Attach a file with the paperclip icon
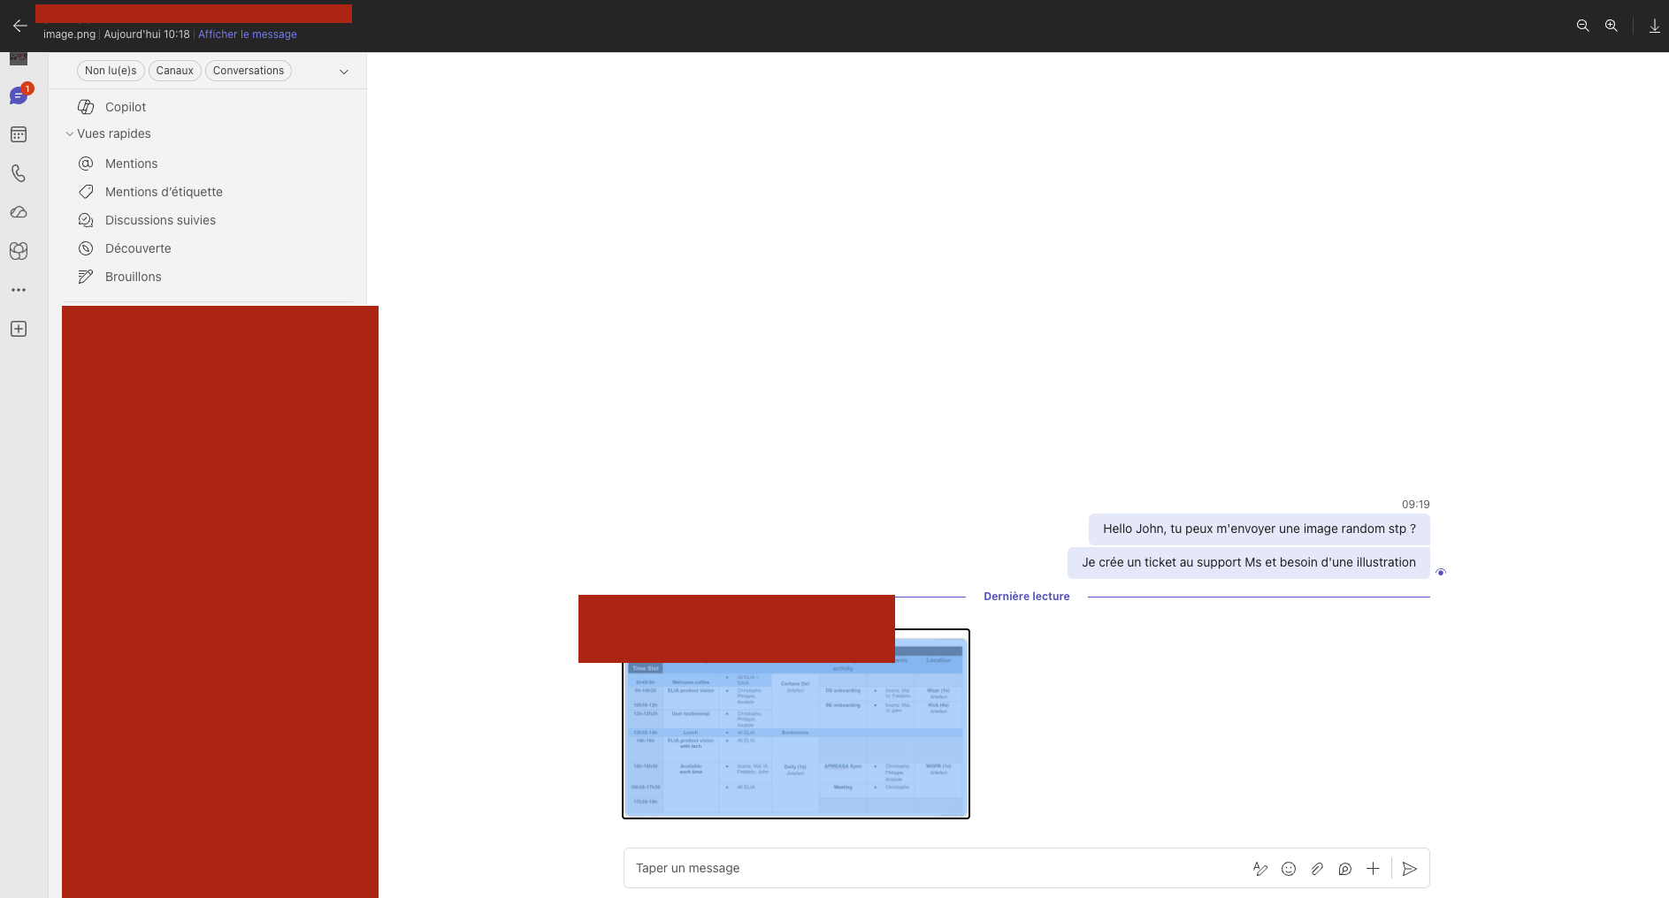The width and height of the screenshot is (1669, 898). [1317, 869]
